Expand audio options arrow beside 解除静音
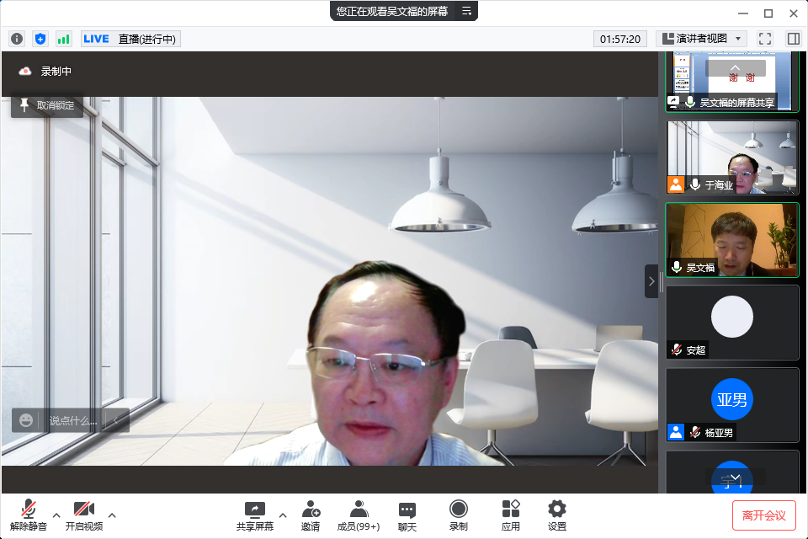This screenshot has height=539, width=808. tap(56, 515)
